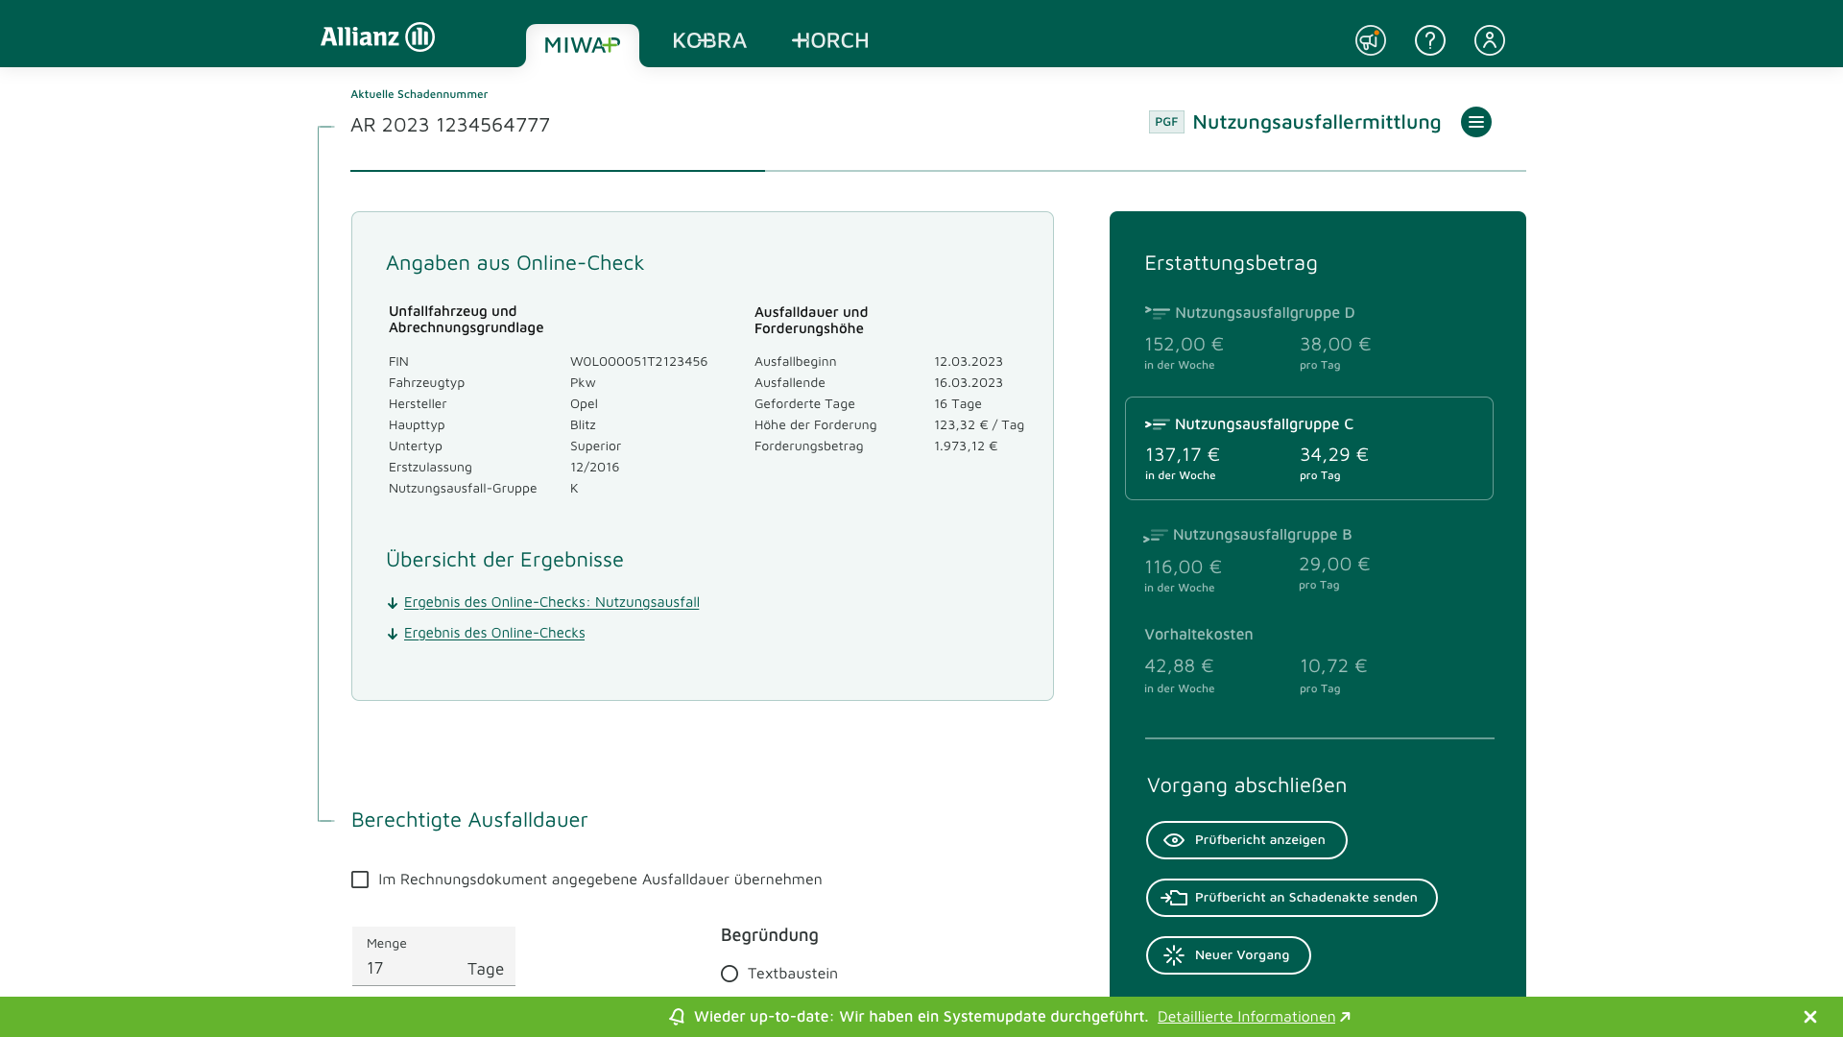
Task: Expand the 'Ergebnis des Online-Checks' link
Action: [x=493, y=633]
